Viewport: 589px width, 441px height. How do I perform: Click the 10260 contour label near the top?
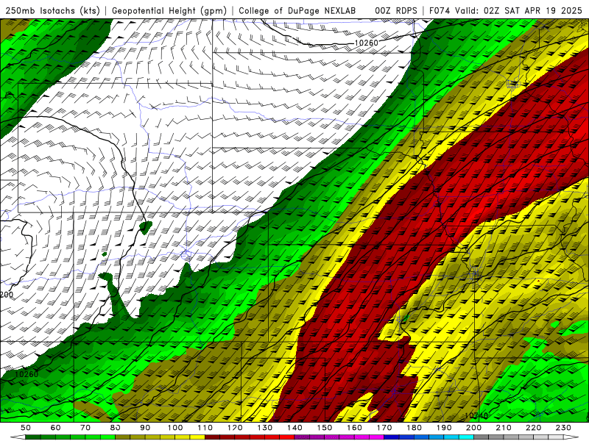pos(366,43)
